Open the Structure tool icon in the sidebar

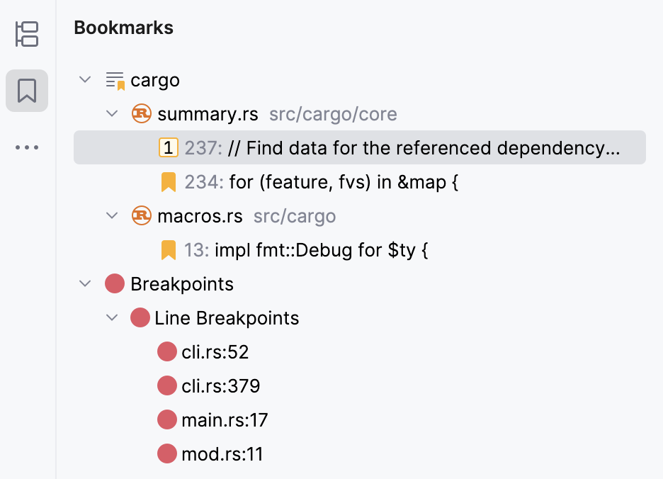point(26,35)
